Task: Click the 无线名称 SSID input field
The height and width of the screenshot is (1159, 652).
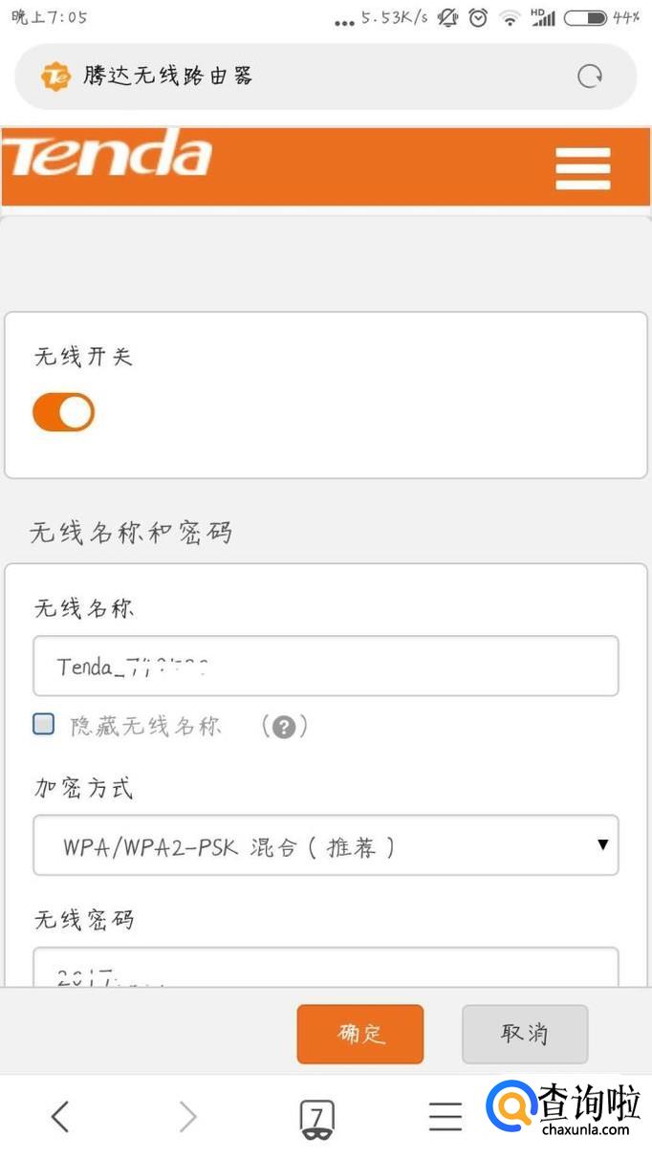Action: [325, 667]
